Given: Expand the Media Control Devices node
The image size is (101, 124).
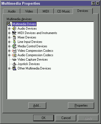Looking at the screenshot, I should point(9,46).
